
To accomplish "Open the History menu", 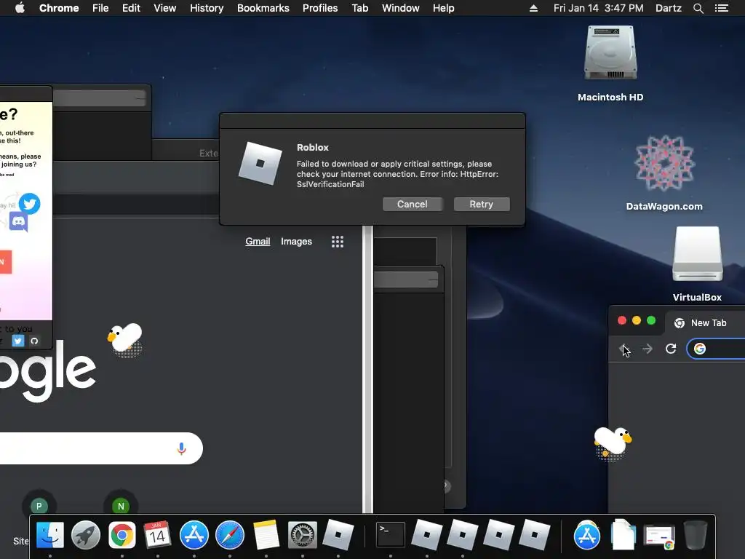I will [x=207, y=8].
